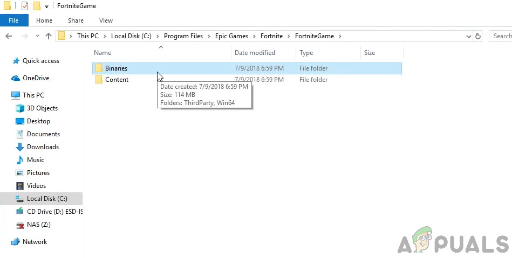Click the Desktop sidebar icon
Image resolution: width=512 pixels, height=258 pixels.
click(x=20, y=121)
